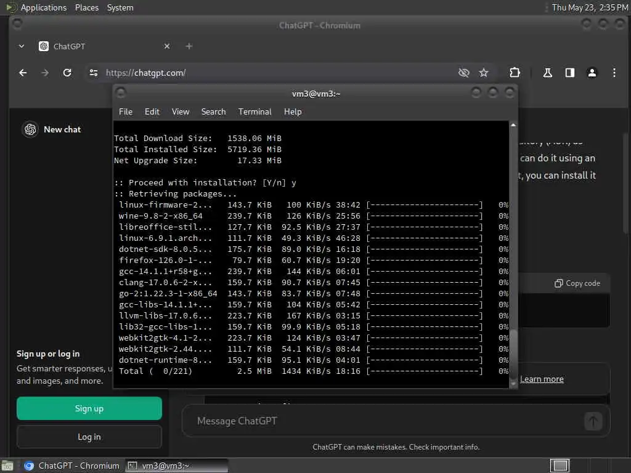Screen dimensions: 631x473
Task: Switch to vm3@vm3:~ taskbar entry
Action: coord(176,466)
